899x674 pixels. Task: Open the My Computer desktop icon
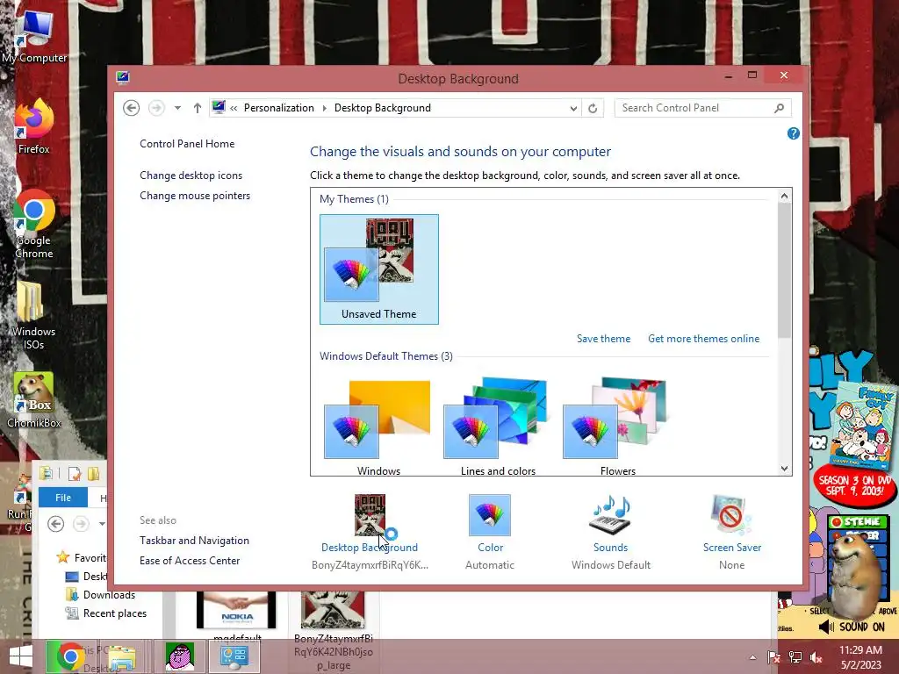point(34,35)
